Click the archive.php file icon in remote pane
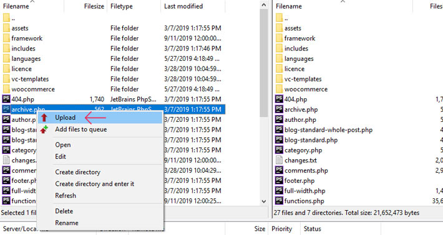Viewport: 443px width, 235px height. point(279,109)
